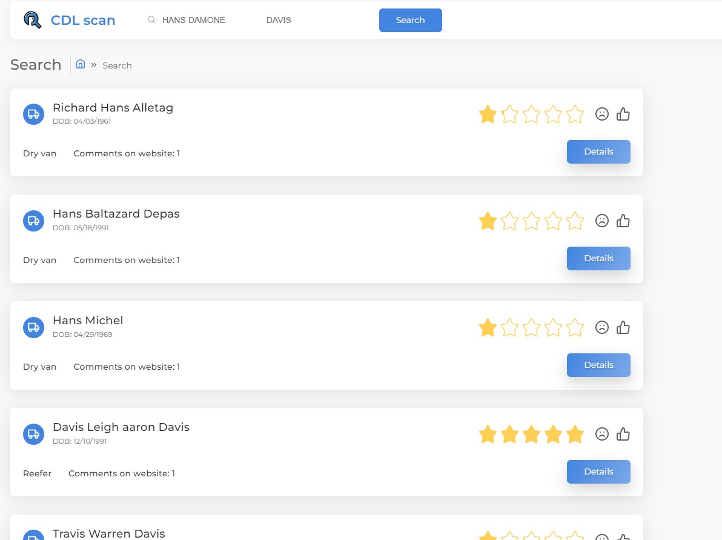Click thumbs up for Hans Baltazard Depas
722x540 pixels.
pos(623,221)
